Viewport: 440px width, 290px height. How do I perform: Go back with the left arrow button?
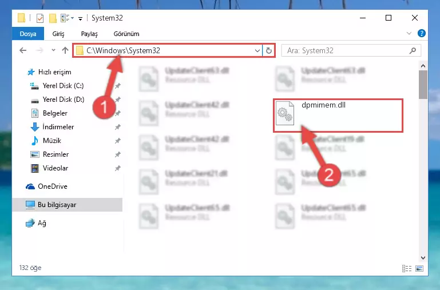(x=23, y=50)
